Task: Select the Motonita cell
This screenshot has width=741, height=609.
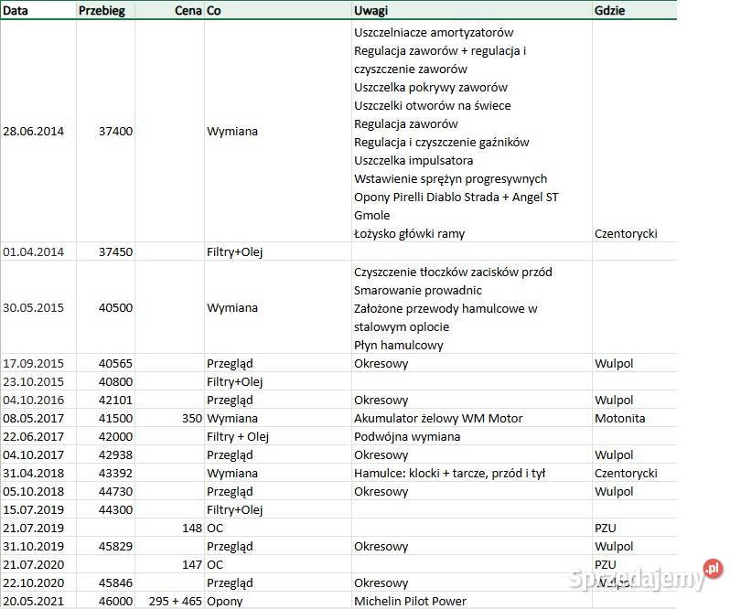Action: (619, 418)
